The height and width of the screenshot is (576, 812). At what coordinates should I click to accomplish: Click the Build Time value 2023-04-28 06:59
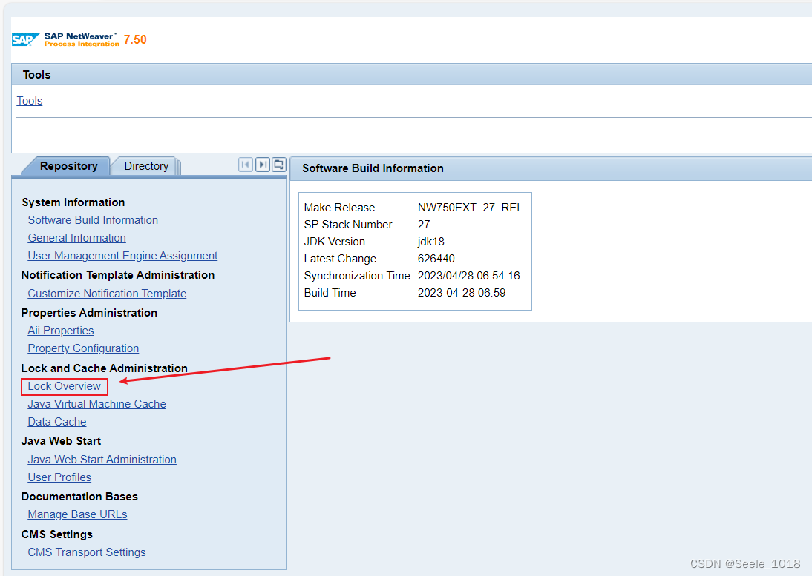click(462, 293)
